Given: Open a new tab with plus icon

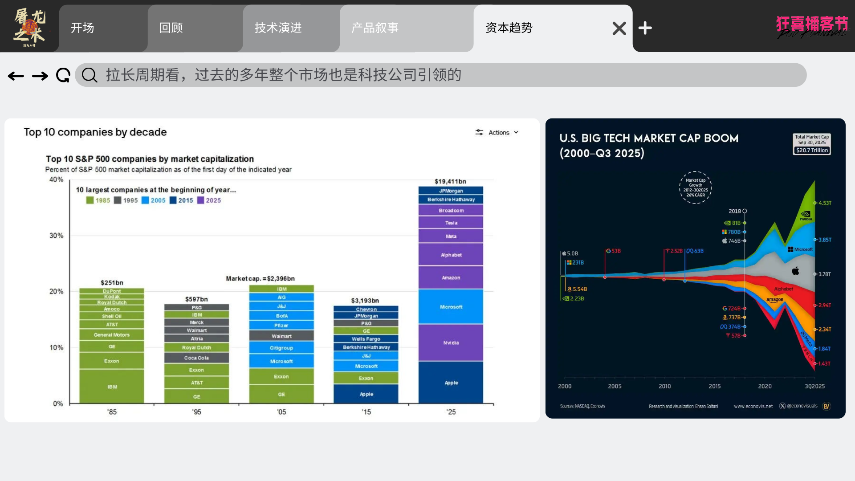Looking at the screenshot, I should tap(645, 28).
